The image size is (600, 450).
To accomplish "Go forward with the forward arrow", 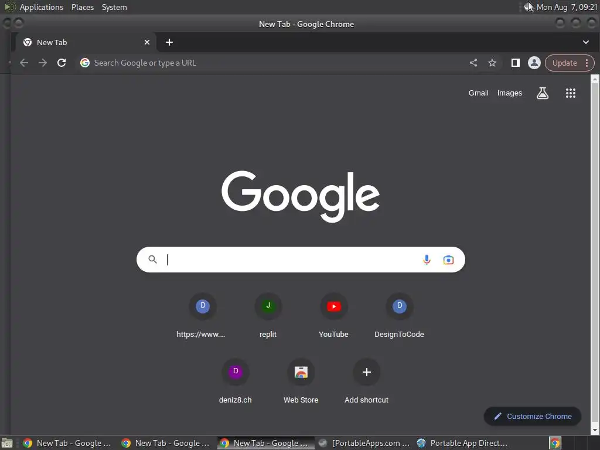I will coord(43,63).
